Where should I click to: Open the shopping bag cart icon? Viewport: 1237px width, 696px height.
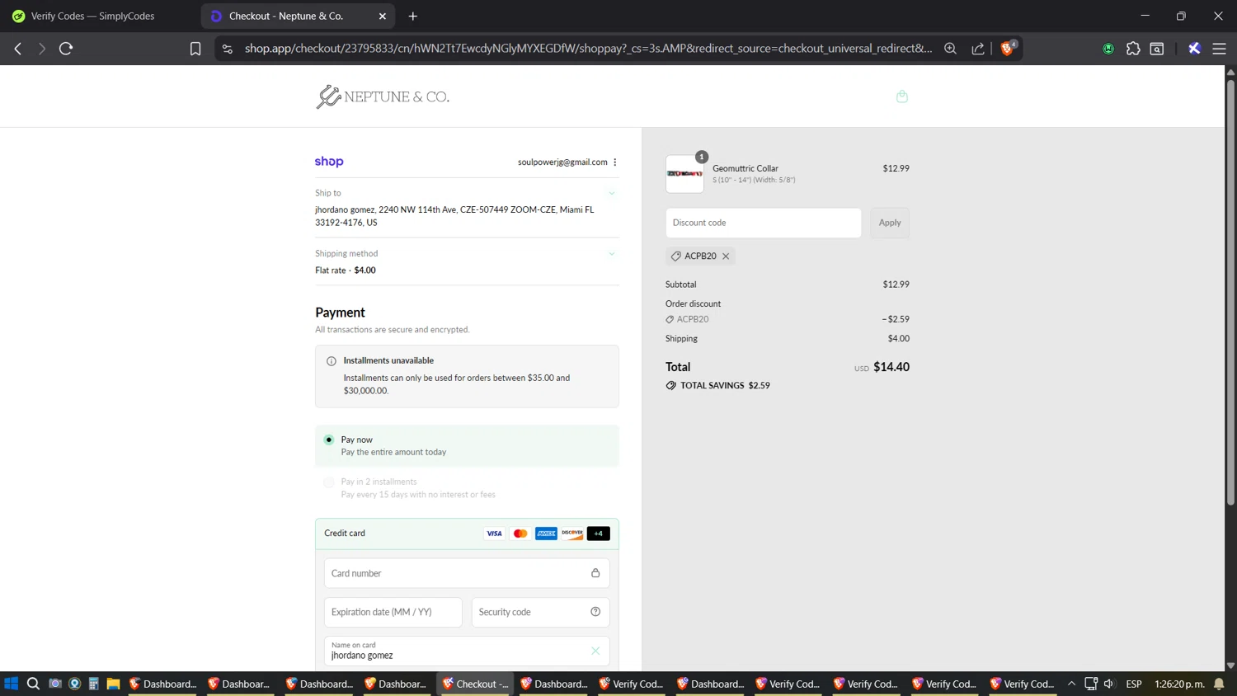pos(902,96)
